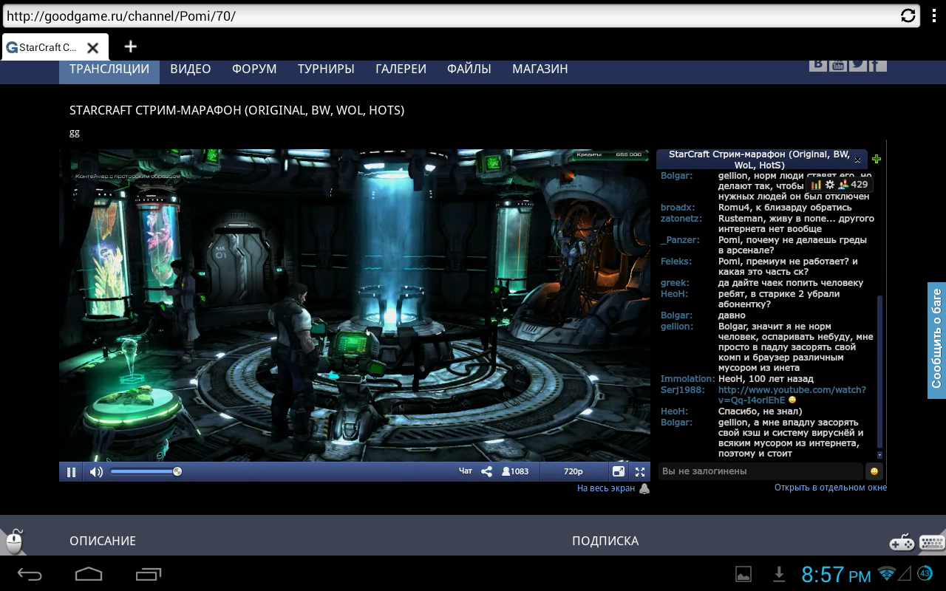946x591 pixels.
Task: Click the _Panzer chat username
Action: (680, 240)
